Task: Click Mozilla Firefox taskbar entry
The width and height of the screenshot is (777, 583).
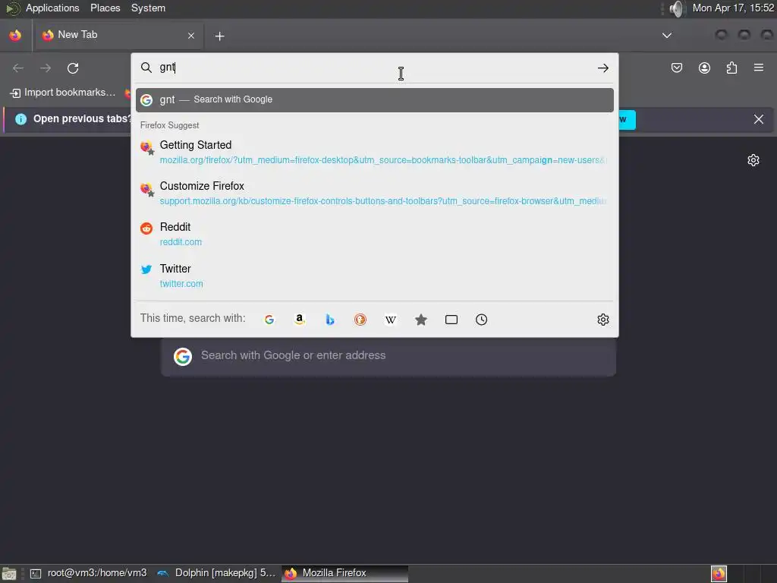Action: tap(345, 573)
